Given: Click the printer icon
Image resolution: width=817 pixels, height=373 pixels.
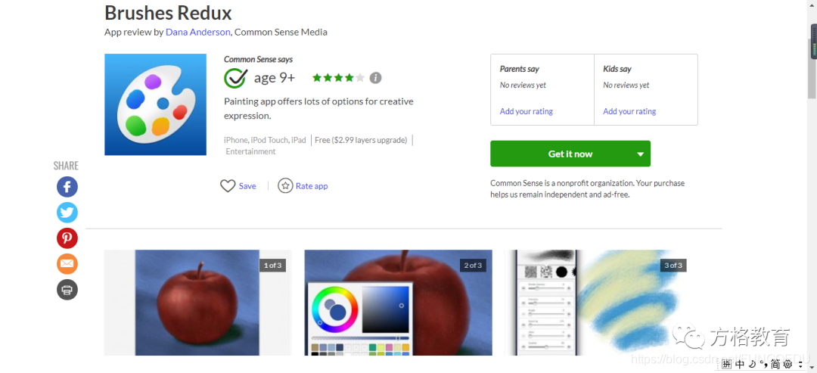Looking at the screenshot, I should click(67, 290).
